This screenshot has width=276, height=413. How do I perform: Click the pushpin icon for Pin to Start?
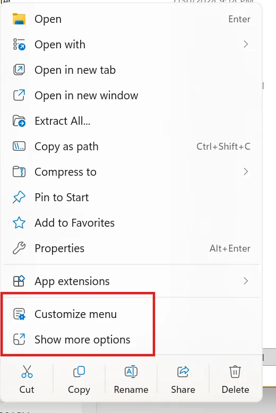coord(19,197)
